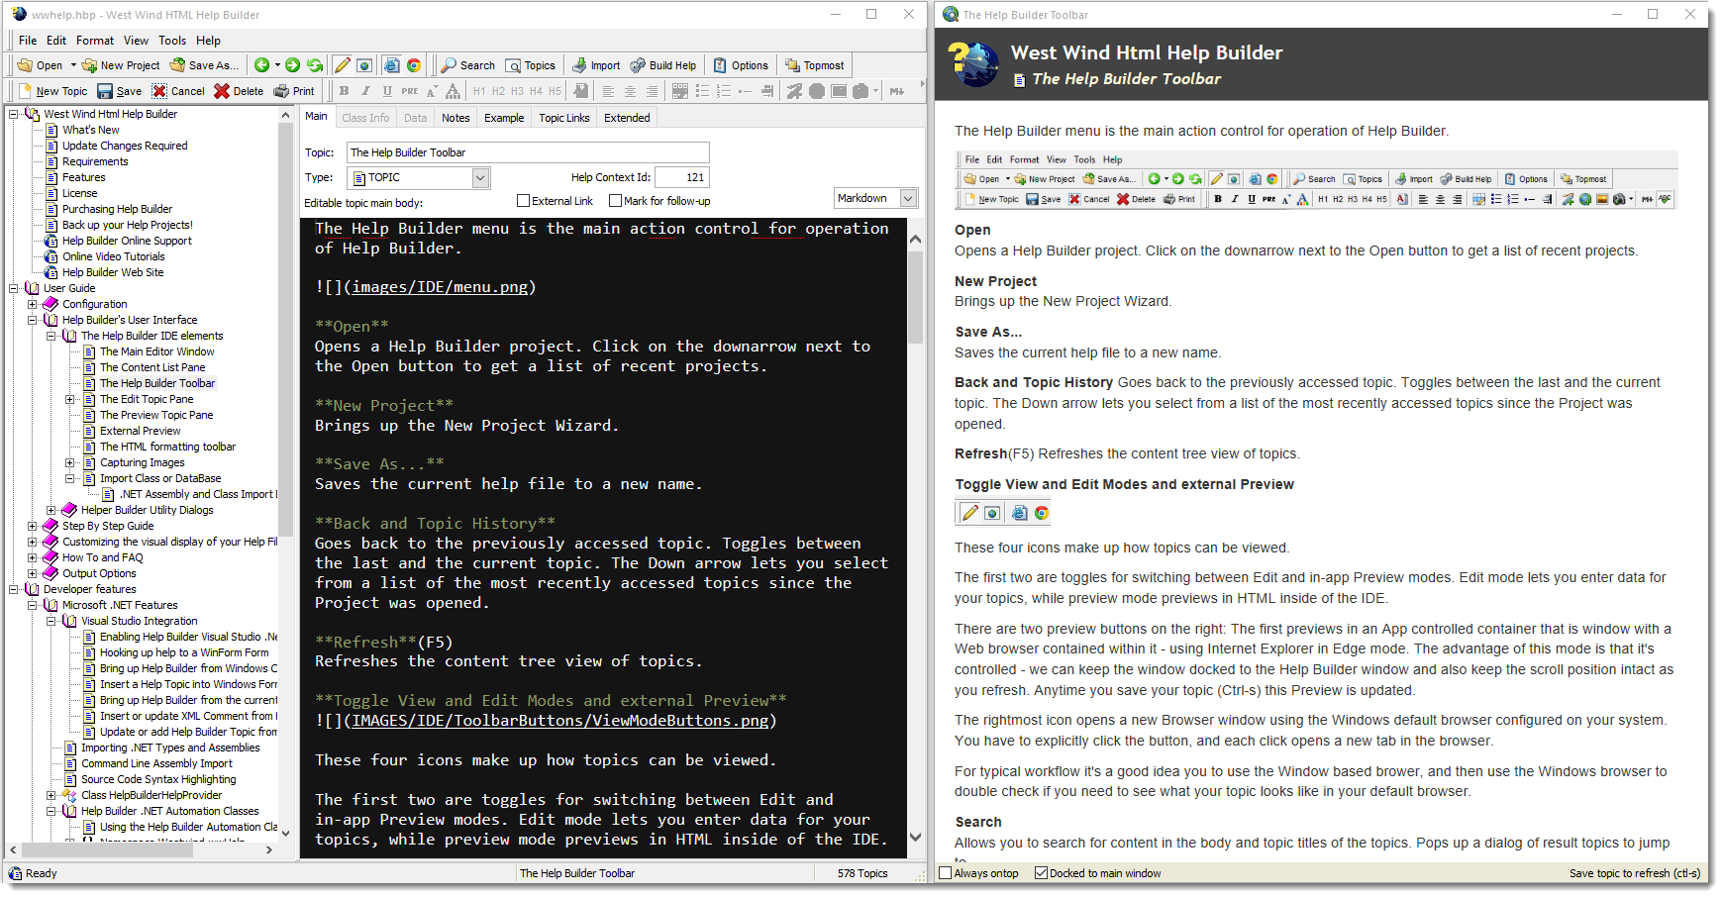1723x898 pixels.
Task: Click the New Topic button
Action: tap(52, 91)
